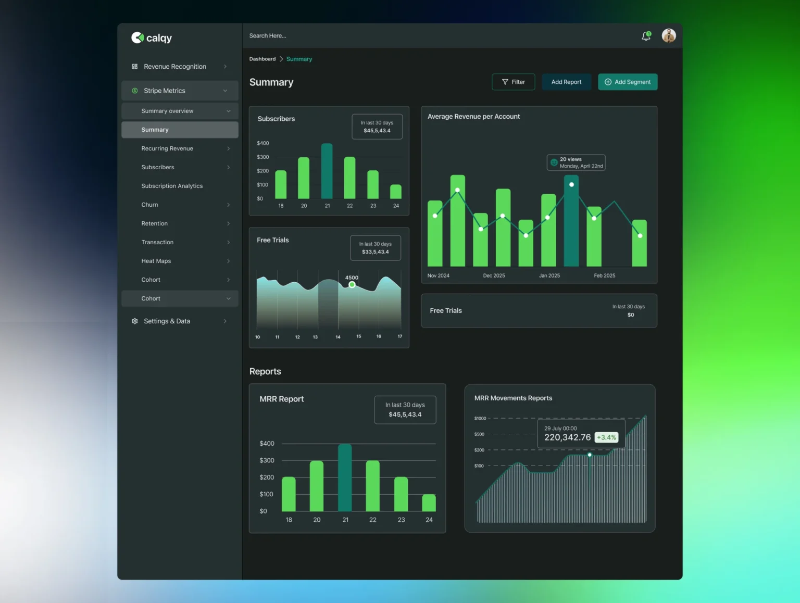Click the Free Trials $0 value
This screenshot has height=603, width=800.
pyautogui.click(x=631, y=315)
